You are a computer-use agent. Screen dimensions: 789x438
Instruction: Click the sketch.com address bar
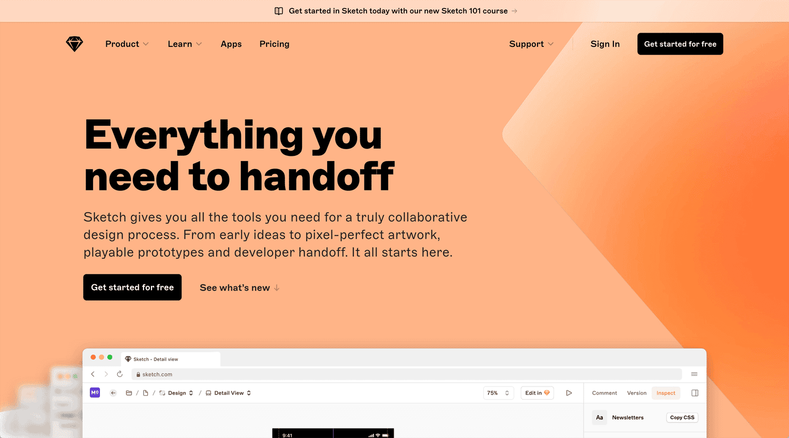pos(407,374)
